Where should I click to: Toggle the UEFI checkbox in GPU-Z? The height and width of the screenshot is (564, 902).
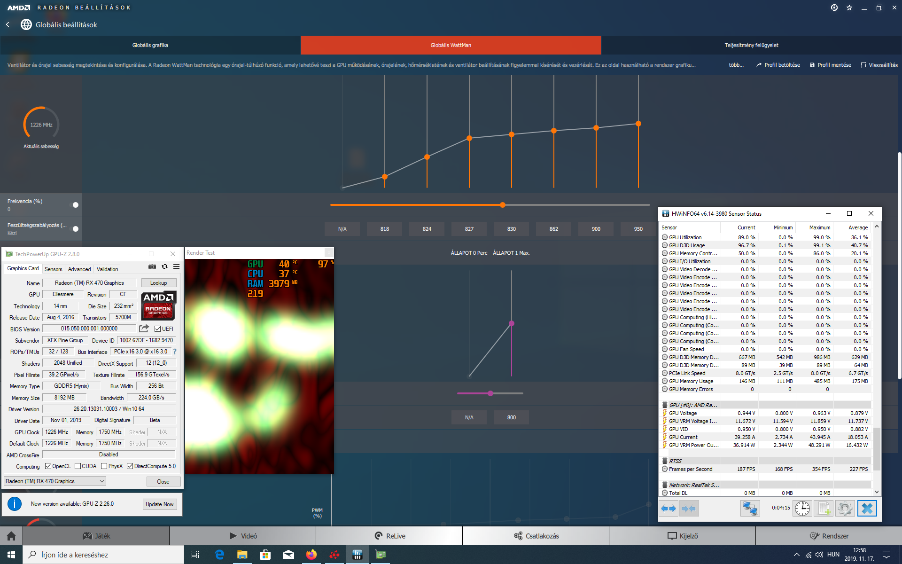tap(158, 329)
